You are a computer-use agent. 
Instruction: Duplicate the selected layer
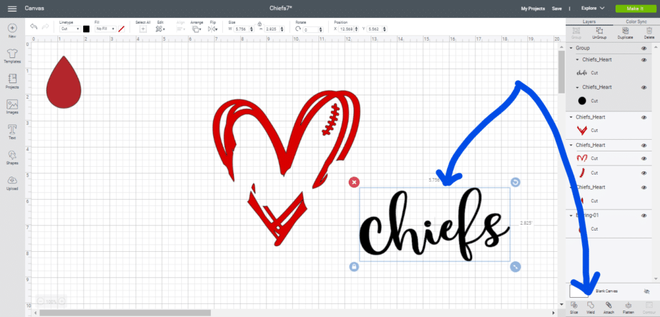click(625, 34)
